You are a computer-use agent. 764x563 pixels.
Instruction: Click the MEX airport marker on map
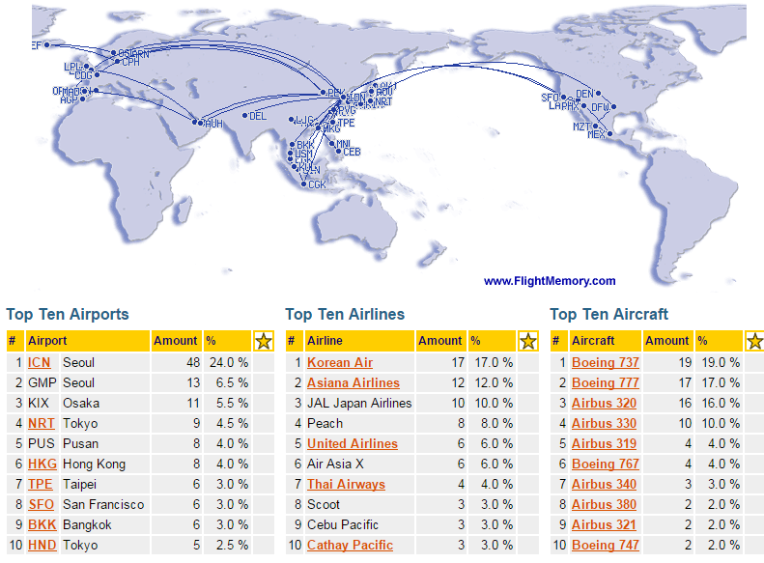[x=609, y=133]
